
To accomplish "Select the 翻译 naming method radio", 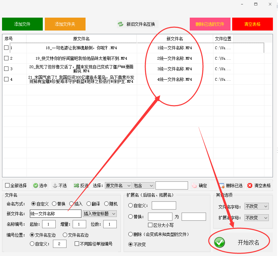I will pos(89,204).
